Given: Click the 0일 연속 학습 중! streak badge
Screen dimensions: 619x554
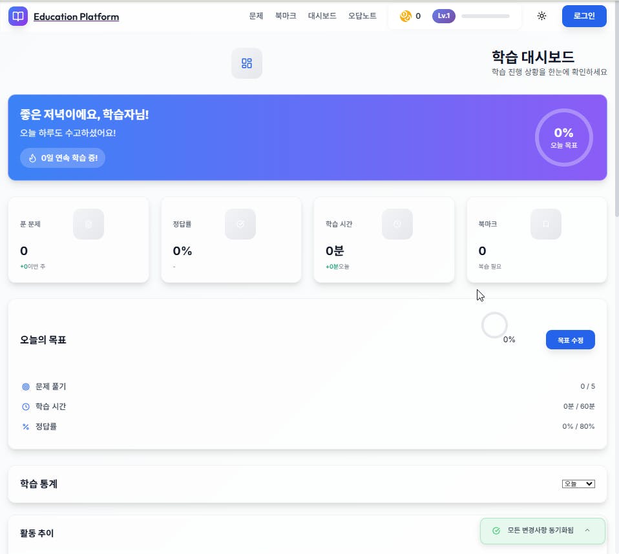Looking at the screenshot, I should (63, 158).
